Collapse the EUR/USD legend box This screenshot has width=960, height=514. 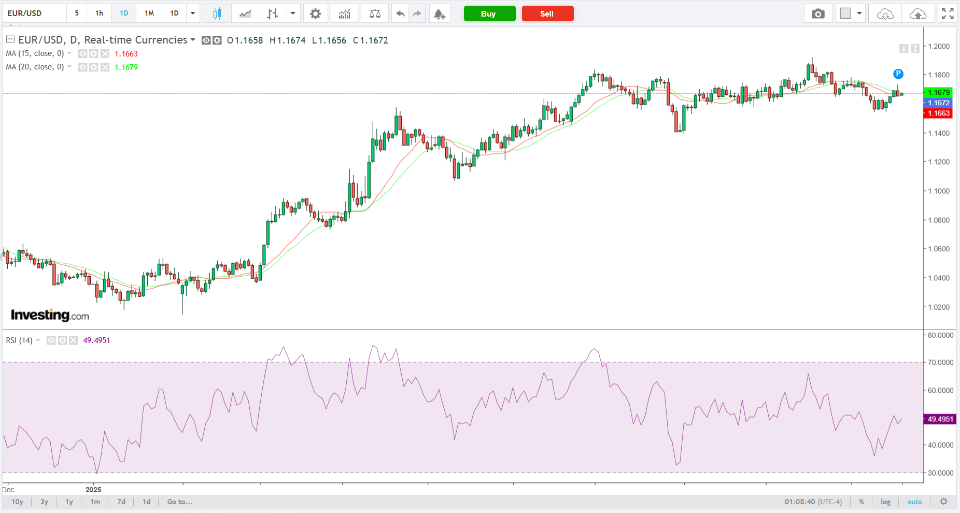(10, 39)
